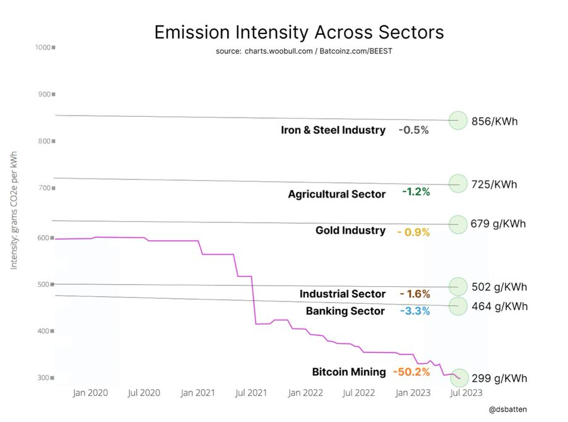Screen dimensions: 568x422
Task: Select the Bitcoin Mining label
Action: point(348,372)
